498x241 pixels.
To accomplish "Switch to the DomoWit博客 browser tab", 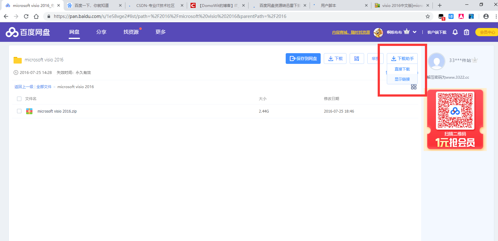I will [218, 5].
